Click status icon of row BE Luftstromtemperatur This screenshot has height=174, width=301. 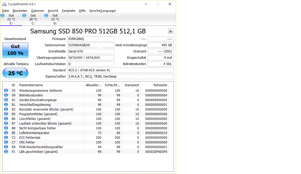tap(6, 133)
